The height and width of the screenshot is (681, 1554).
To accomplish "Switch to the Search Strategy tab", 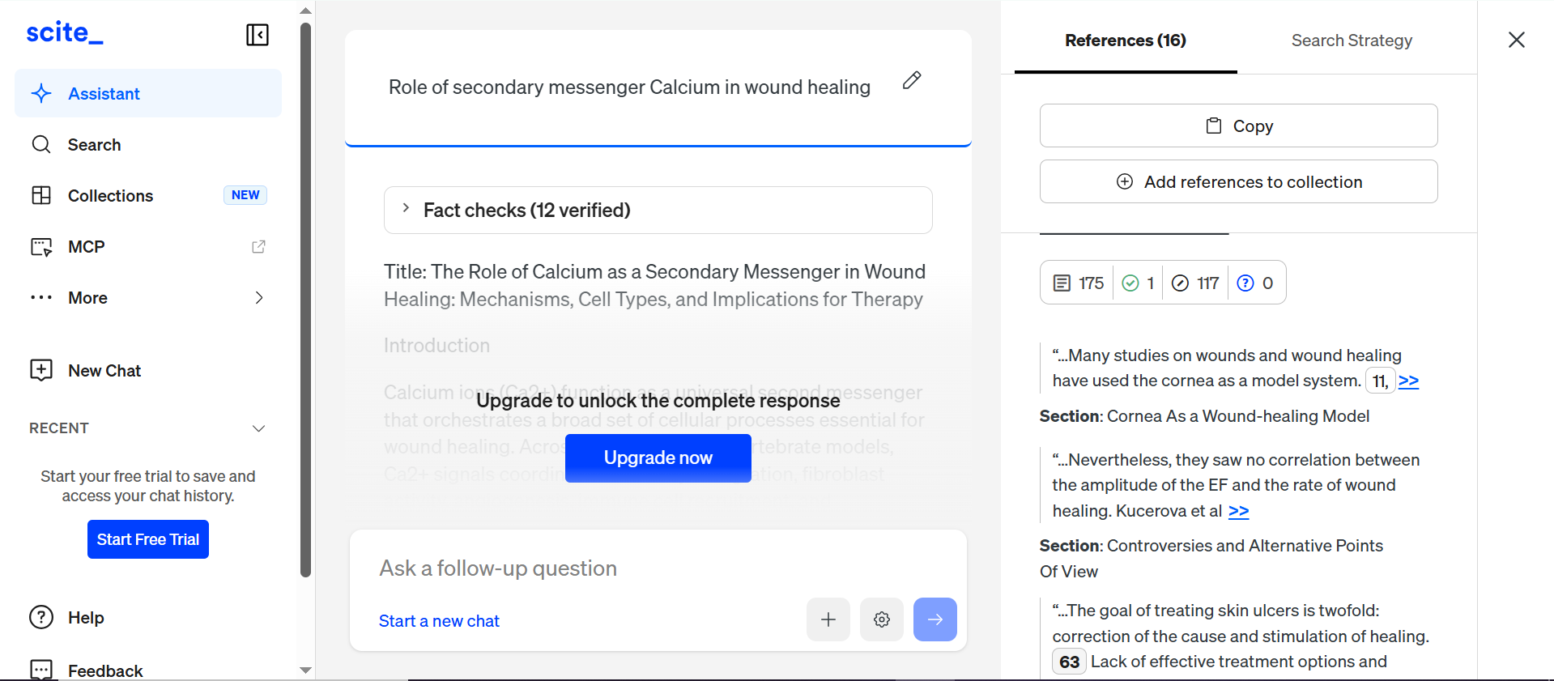I will click(1352, 40).
